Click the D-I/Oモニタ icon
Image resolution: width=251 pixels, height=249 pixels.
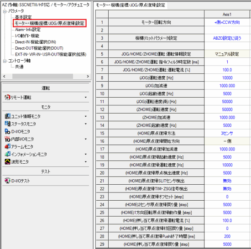(7, 131)
